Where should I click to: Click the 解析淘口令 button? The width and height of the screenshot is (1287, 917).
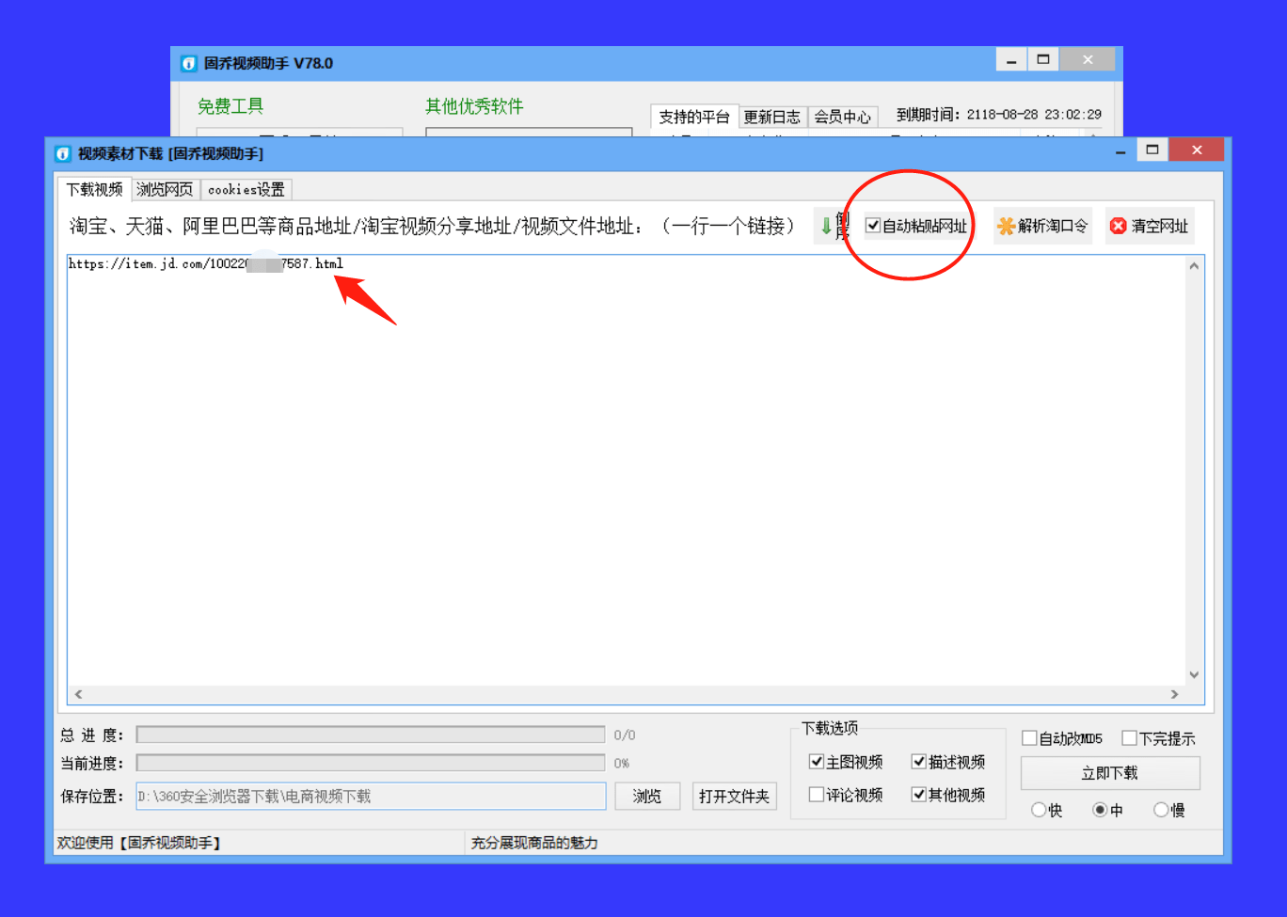[x=1042, y=226]
